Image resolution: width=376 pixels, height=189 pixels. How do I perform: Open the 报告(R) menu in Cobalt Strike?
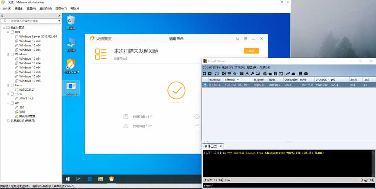coord(252,68)
